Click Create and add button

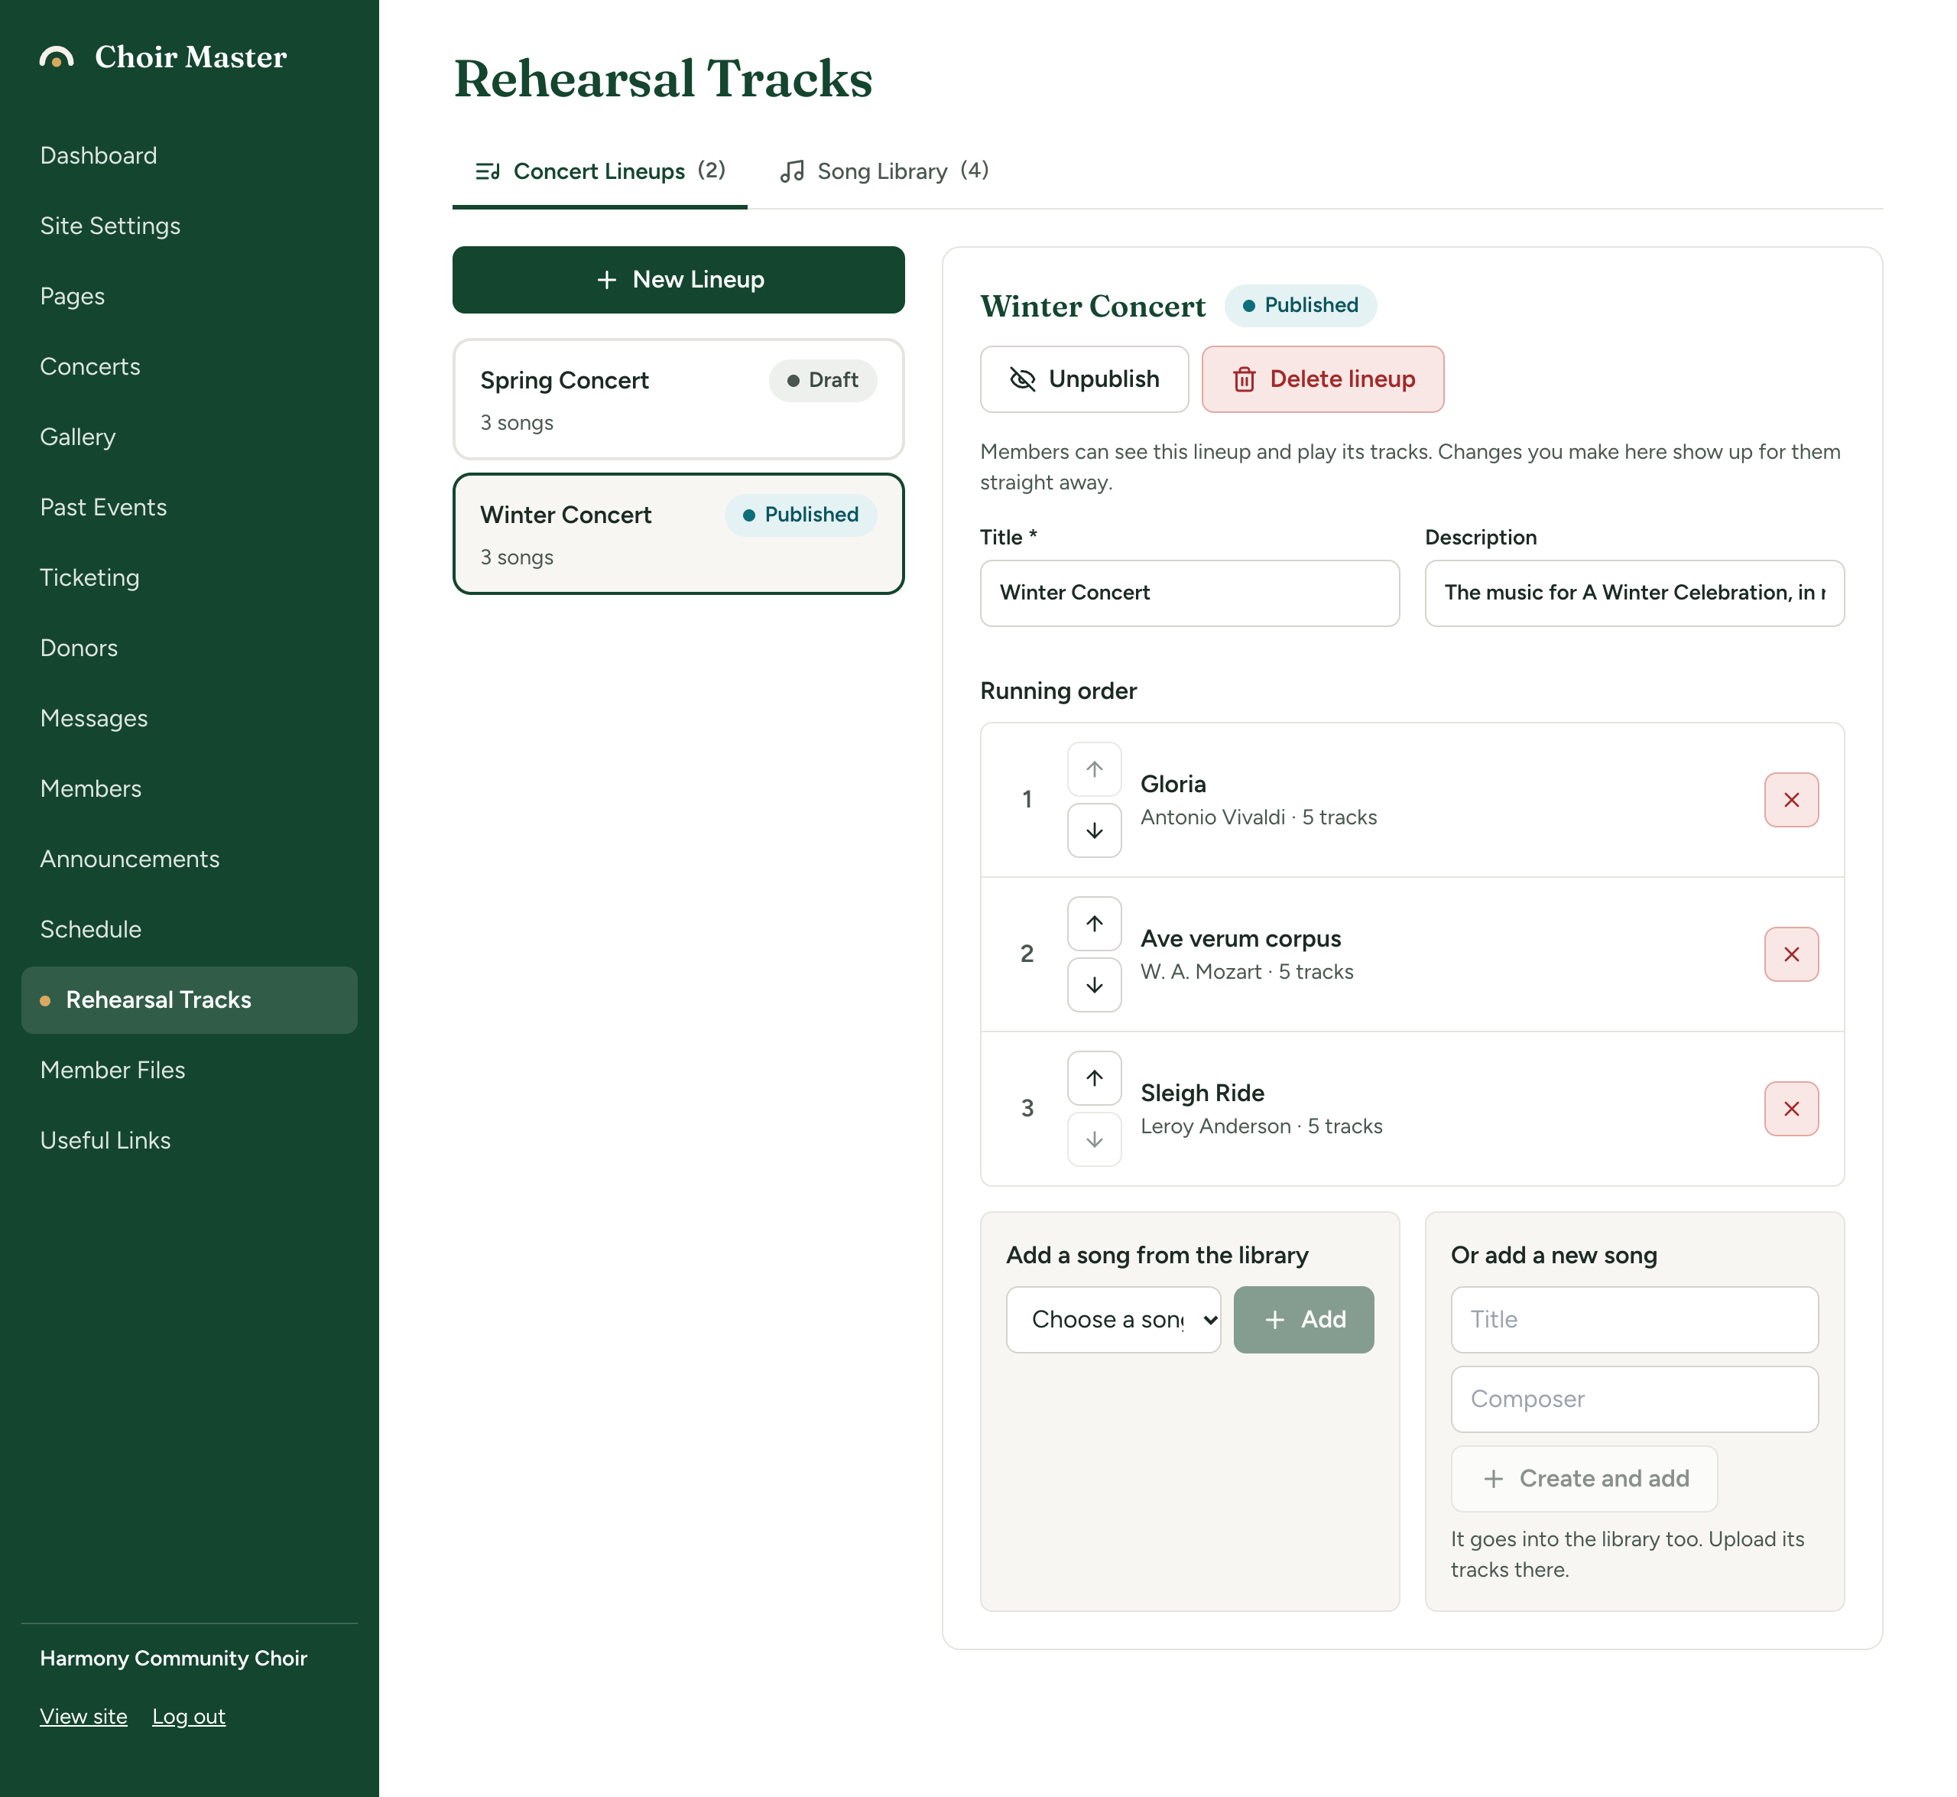(1584, 1479)
